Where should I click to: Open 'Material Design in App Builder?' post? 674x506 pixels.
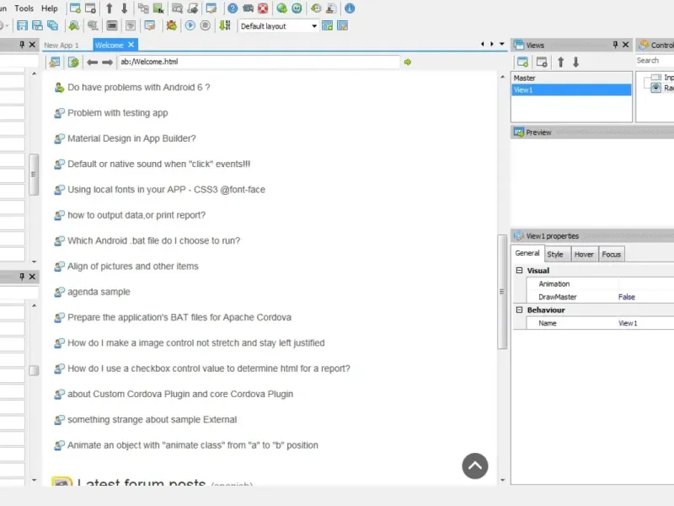(x=131, y=138)
